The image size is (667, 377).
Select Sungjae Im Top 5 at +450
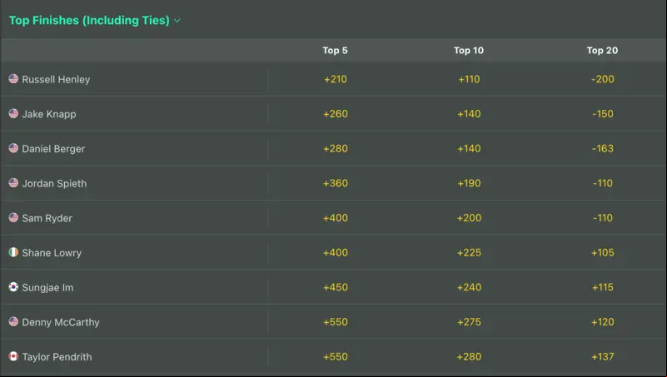click(x=336, y=287)
